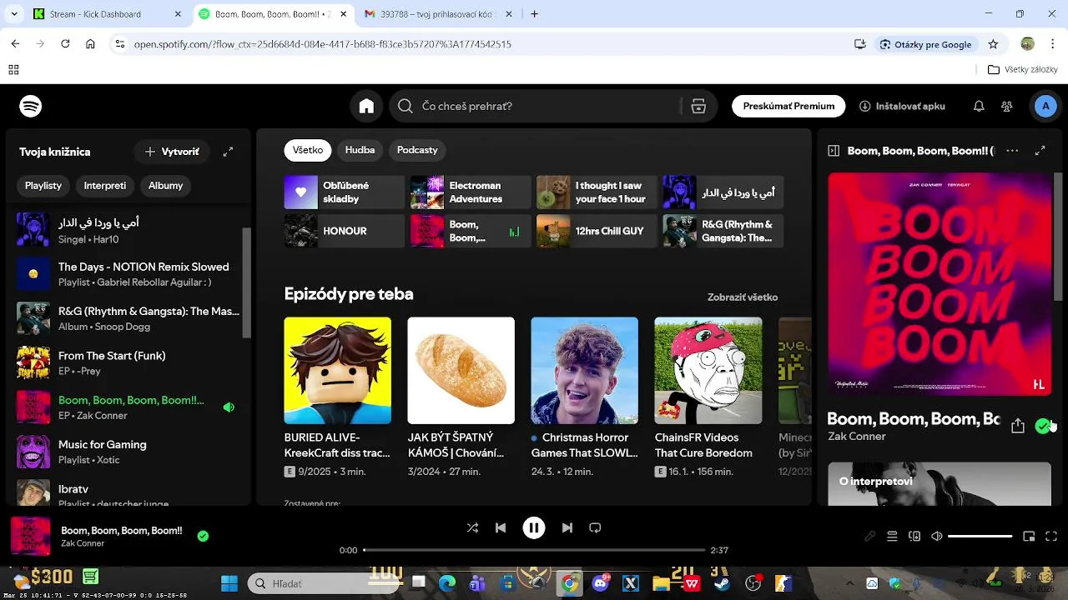This screenshot has width=1068, height=600.
Task: Expand the now playing view to fullscreen
Action: coord(1040,151)
